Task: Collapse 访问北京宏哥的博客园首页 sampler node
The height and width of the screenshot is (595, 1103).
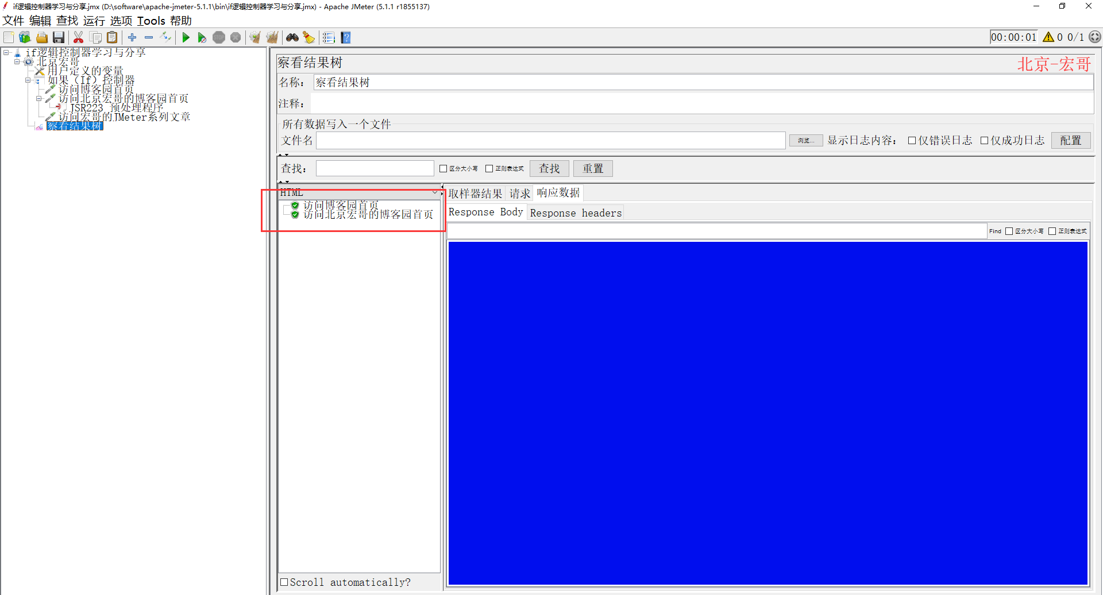Action: click(x=39, y=98)
